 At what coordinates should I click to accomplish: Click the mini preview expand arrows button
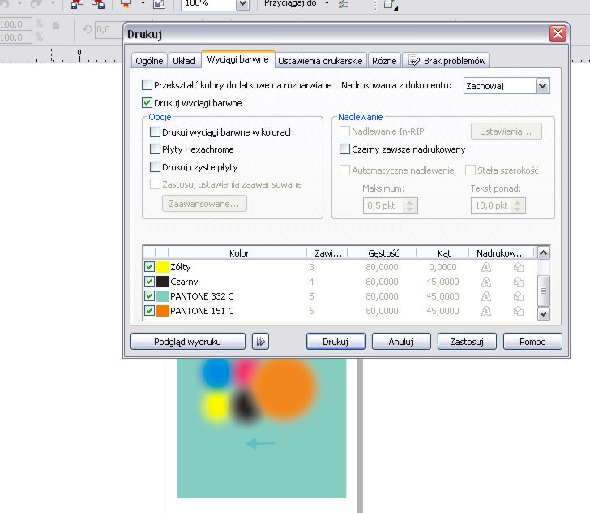(x=260, y=341)
